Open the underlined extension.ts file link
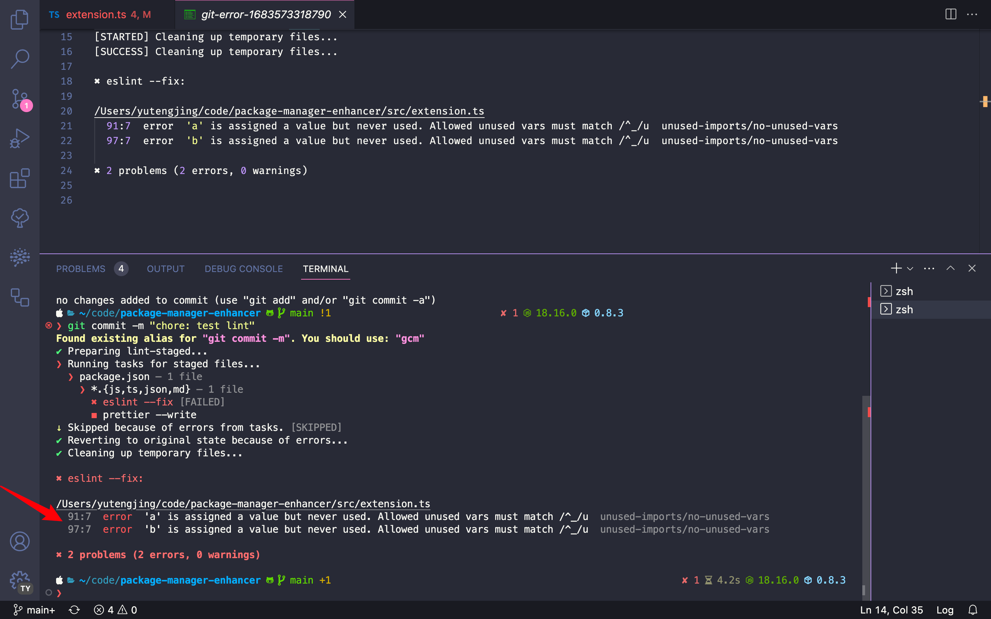991x619 pixels. (x=289, y=110)
